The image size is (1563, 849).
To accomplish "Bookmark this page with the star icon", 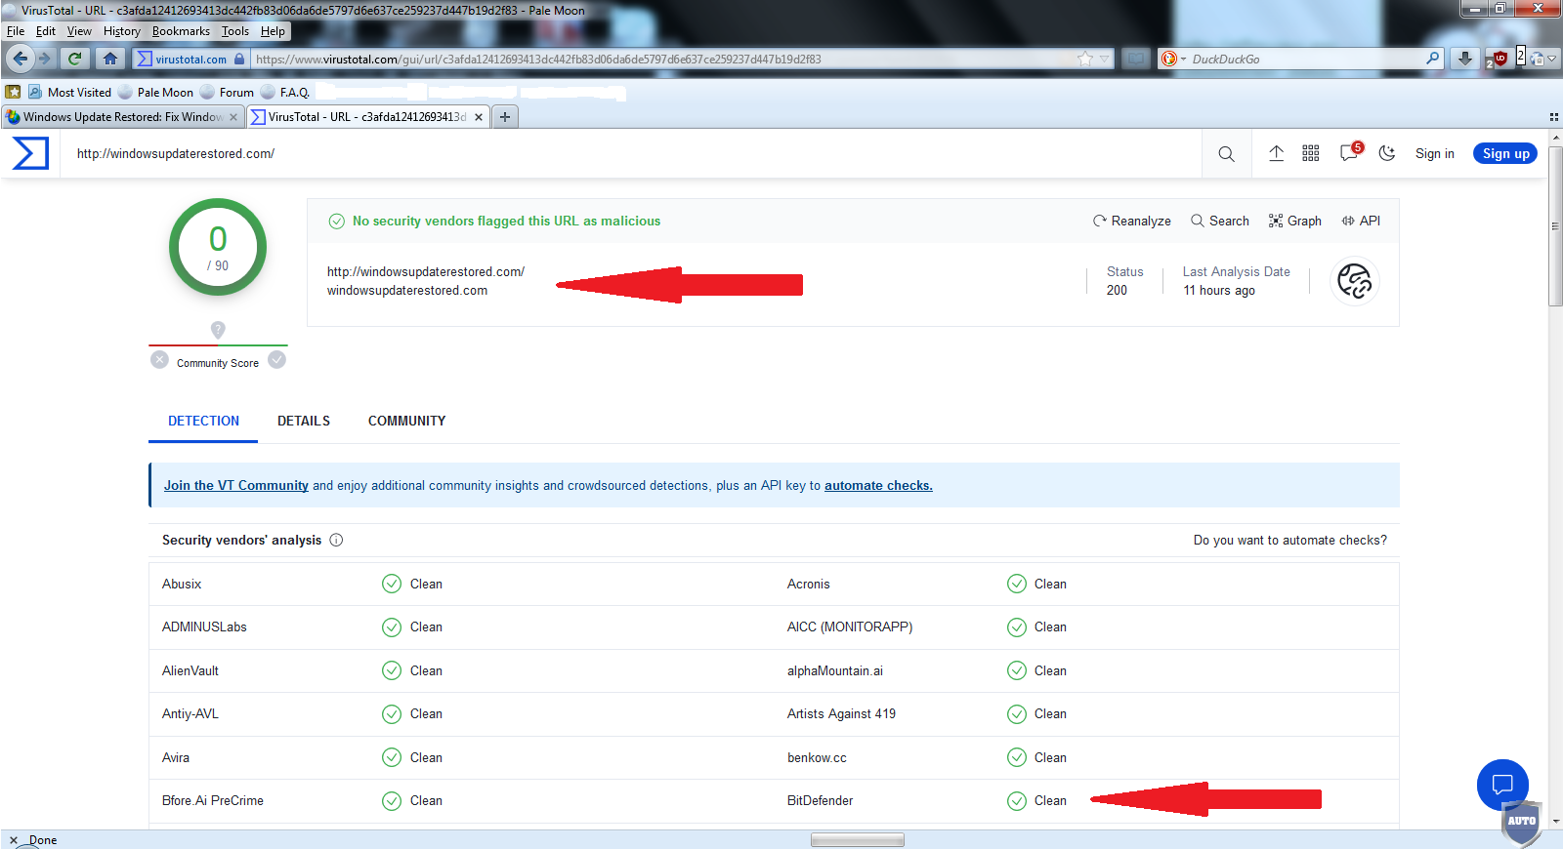I will click(x=1084, y=59).
